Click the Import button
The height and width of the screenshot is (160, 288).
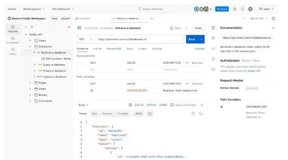(66, 19)
